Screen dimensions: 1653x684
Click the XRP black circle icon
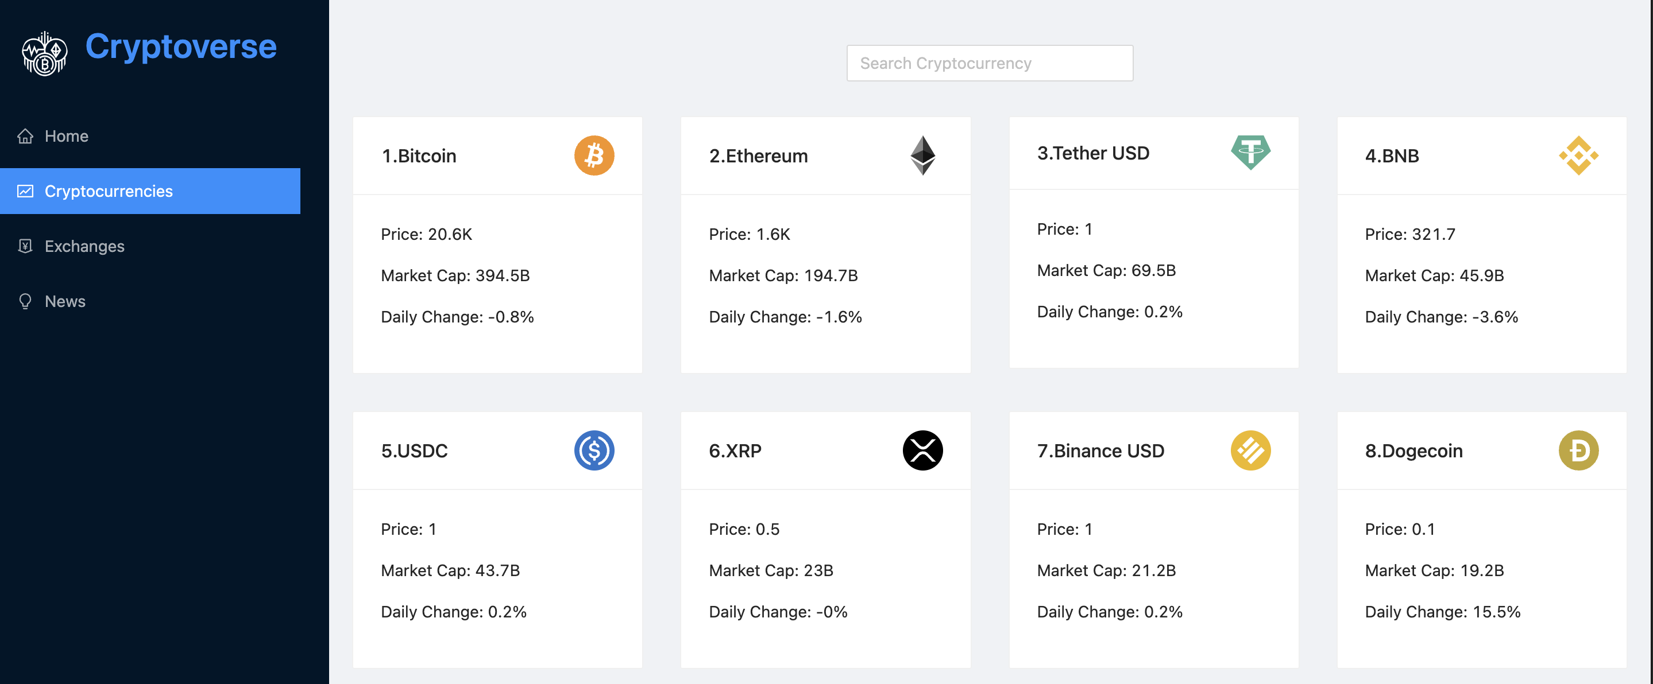(922, 450)
